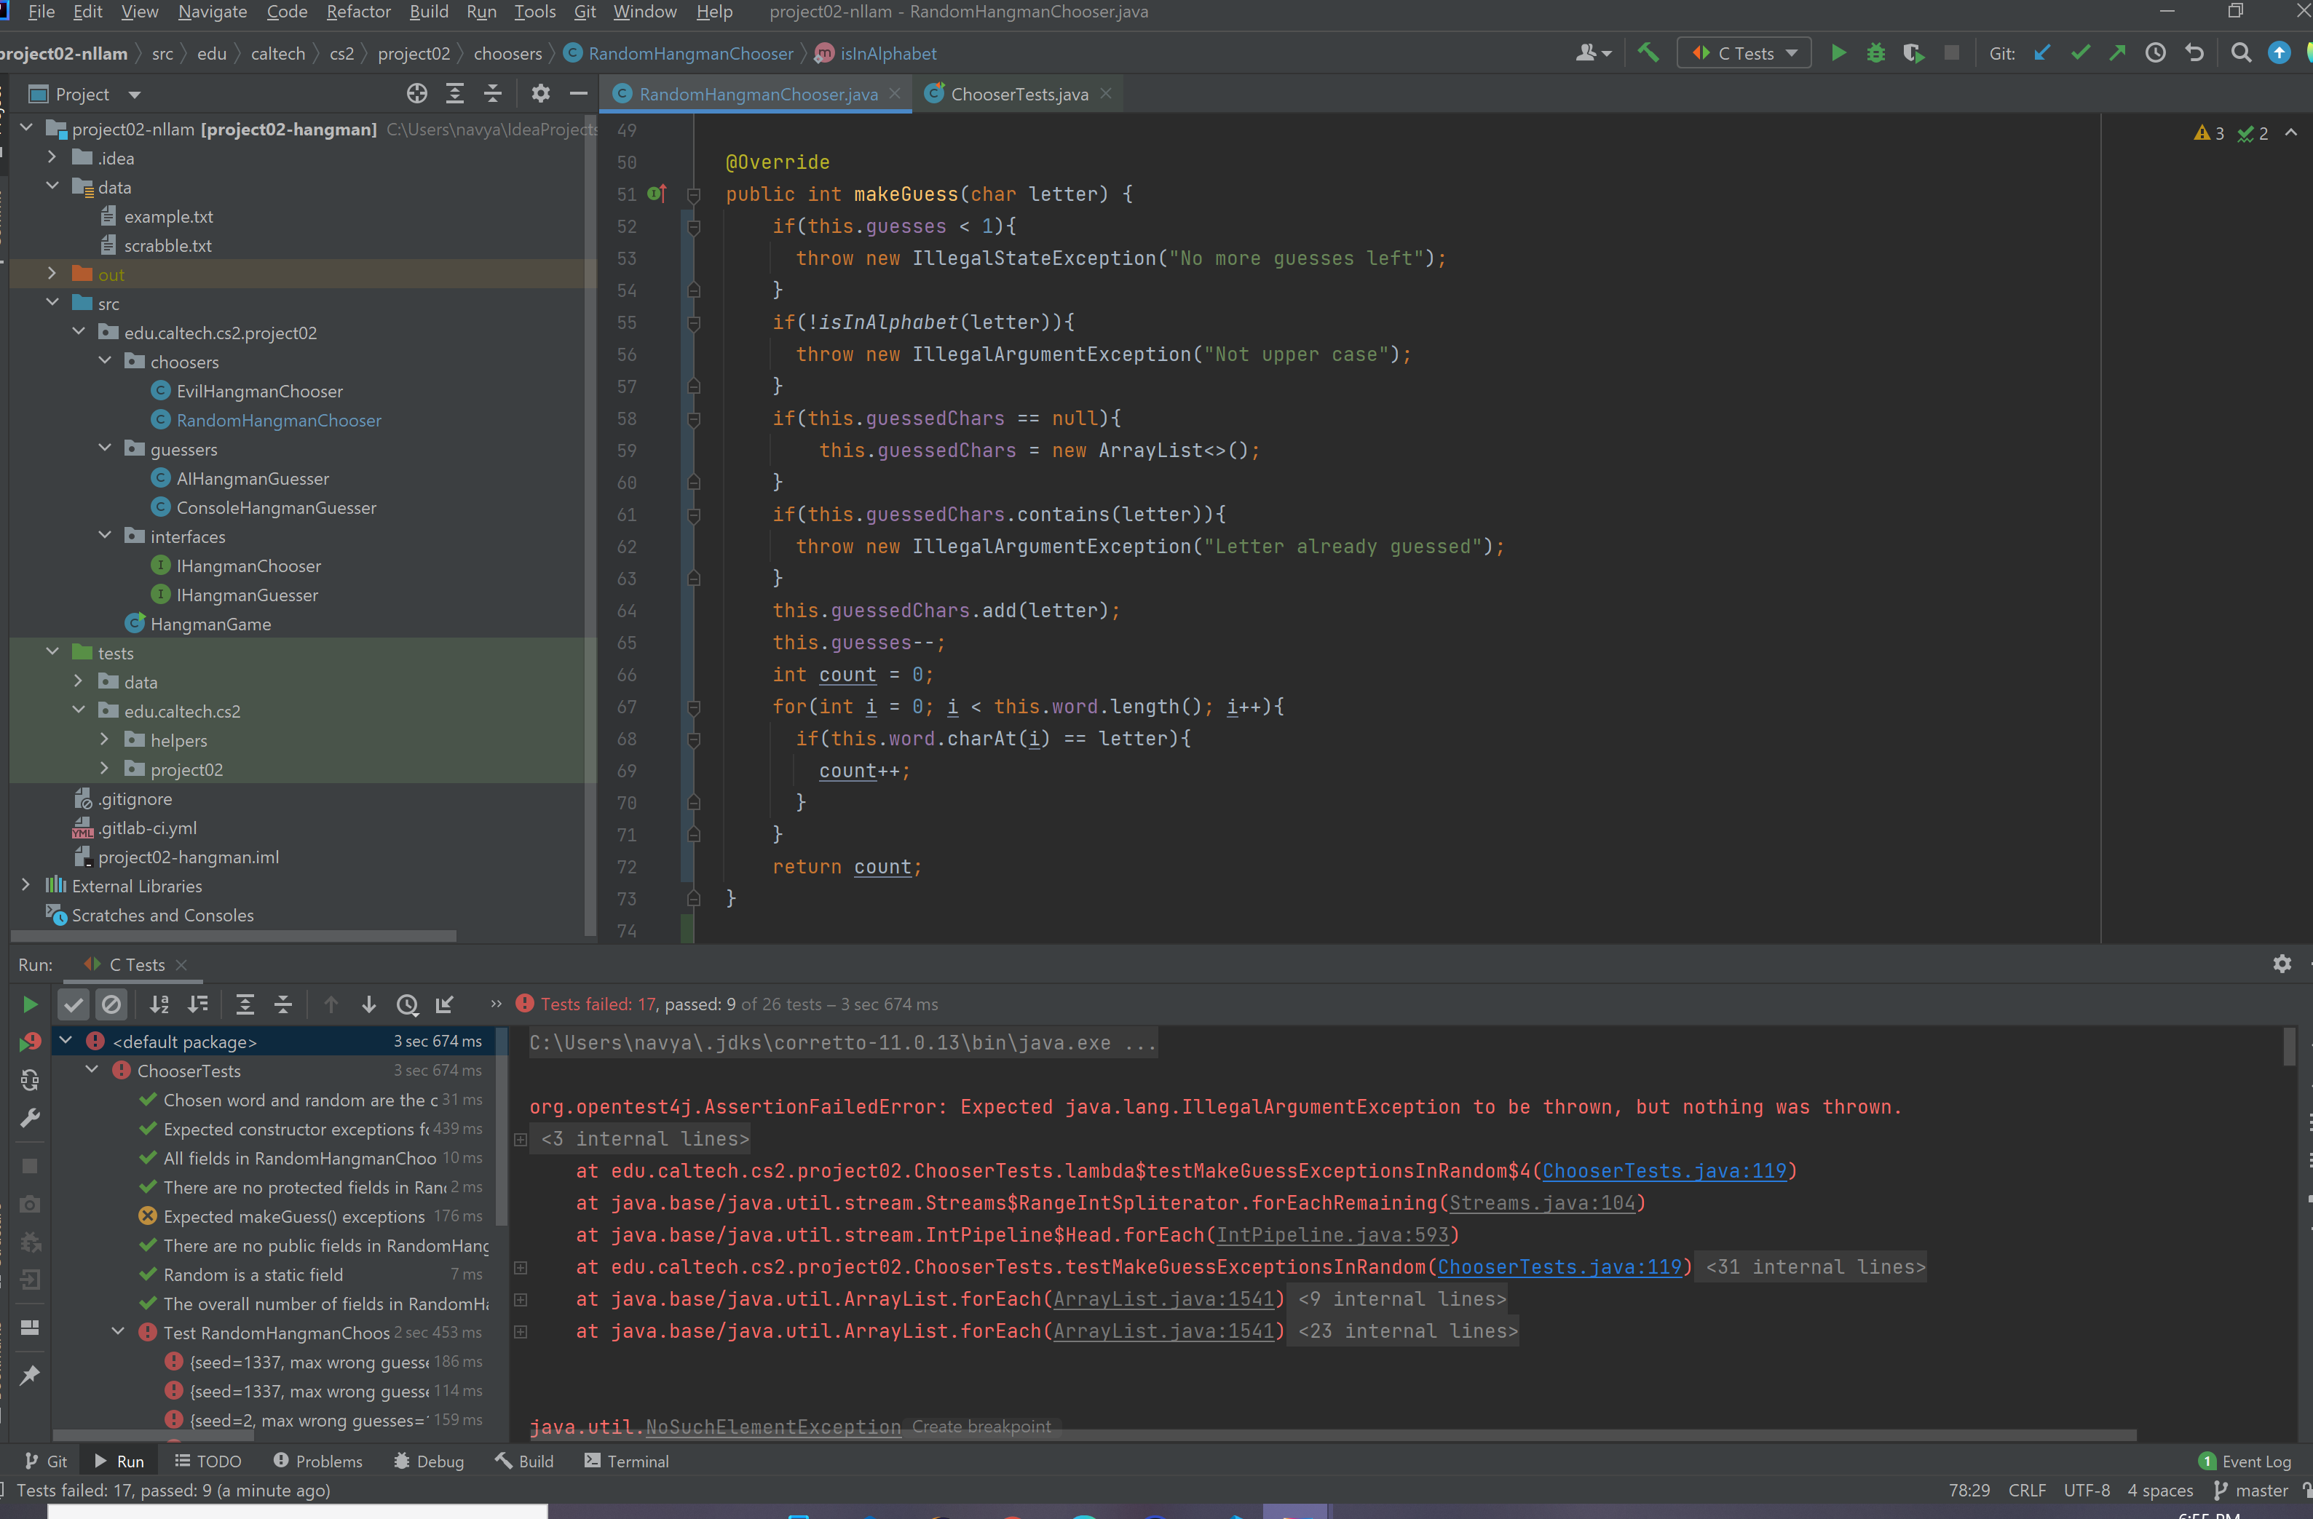Image resolution: width=2313 pixels, height=1519 pixels.
Task: Click the Debug bug icon in toolbar
Action: click(1875, 53)
